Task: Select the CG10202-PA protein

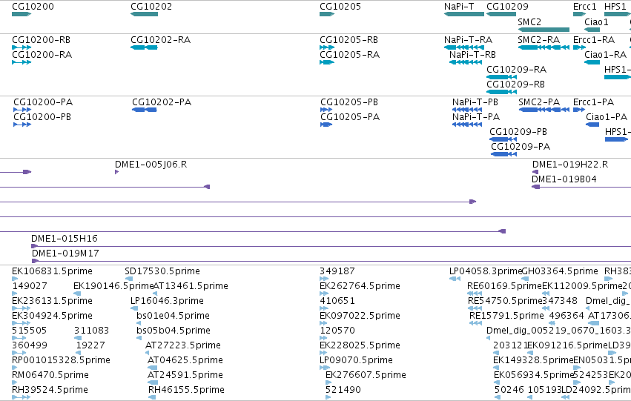Action: [x=144, y=110]
